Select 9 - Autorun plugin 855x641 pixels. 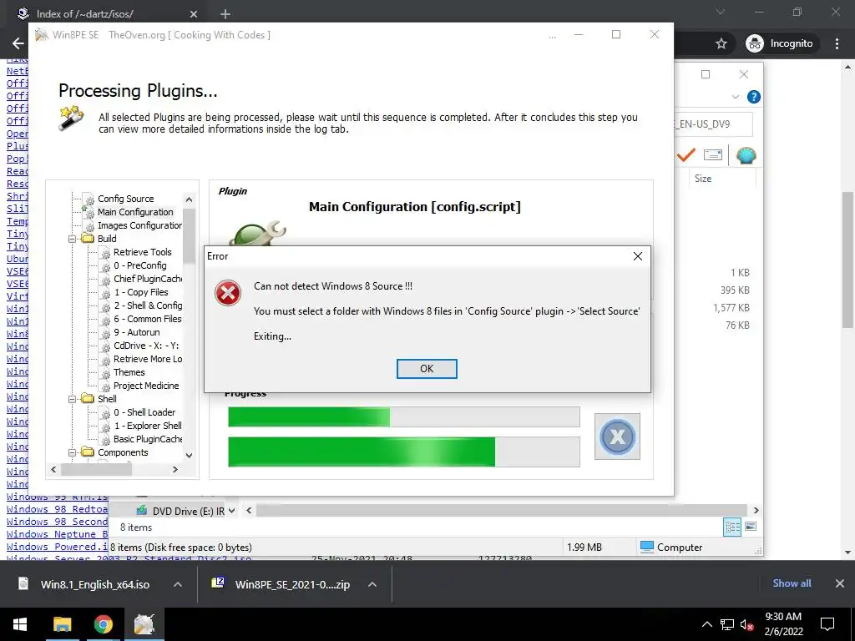point(136,332)
